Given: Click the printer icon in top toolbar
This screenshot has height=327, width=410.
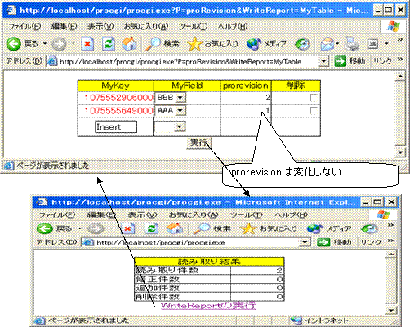Looking at the screenshot, I should pos(351,44).
